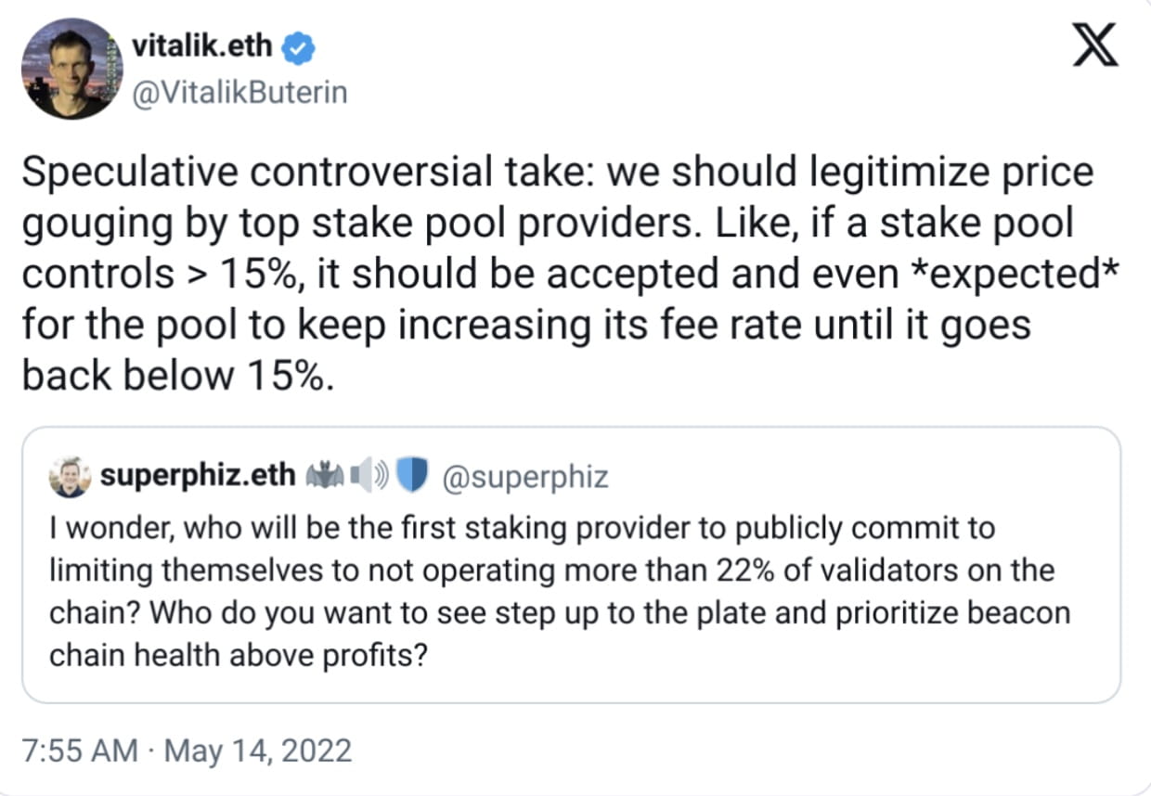
Task: Click the May 14, 2022 date
Action: 258,750
